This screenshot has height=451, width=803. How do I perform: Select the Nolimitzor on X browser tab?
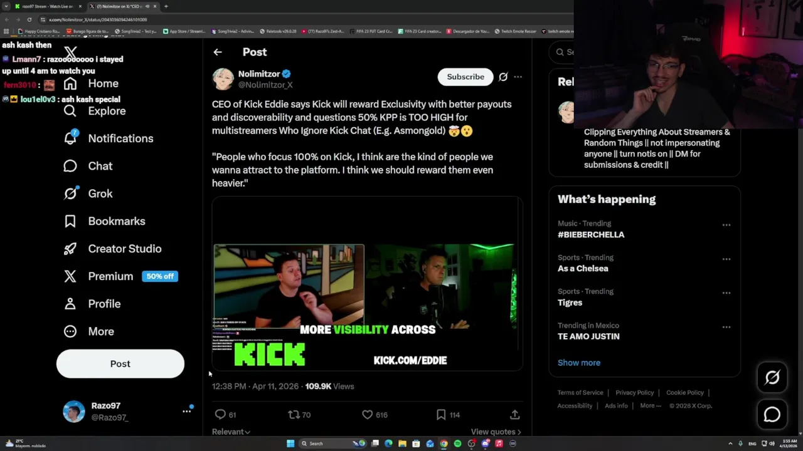(x=122, y=6)
